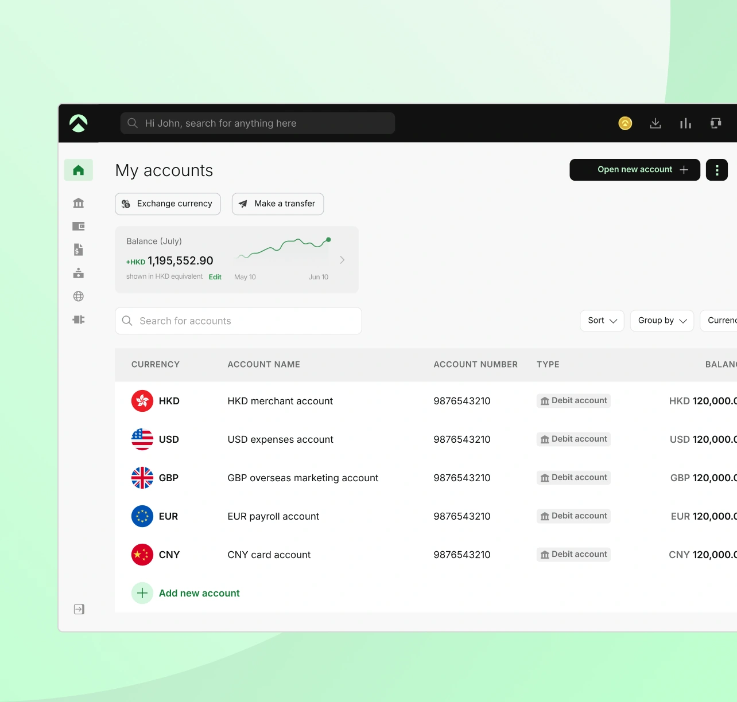Image resolution: width=737 pixels, height=702 pixels.
Task: Open the integrations plug sidebar icon
Action: [x=79, y=319]
